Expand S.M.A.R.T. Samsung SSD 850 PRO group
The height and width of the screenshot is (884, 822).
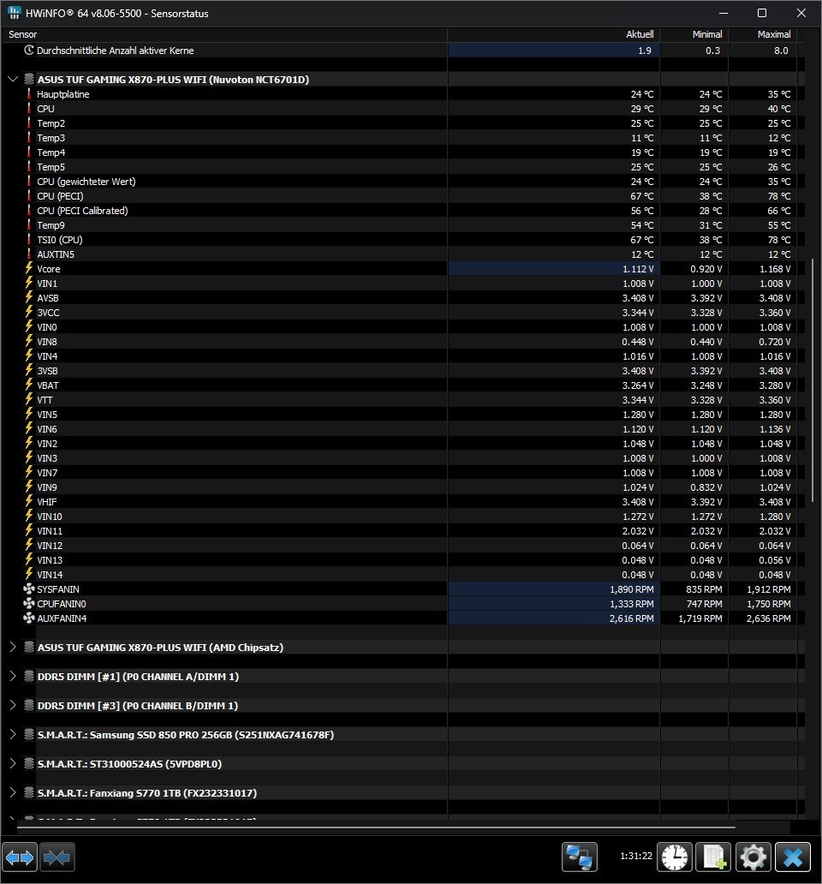tap(12, 734)
